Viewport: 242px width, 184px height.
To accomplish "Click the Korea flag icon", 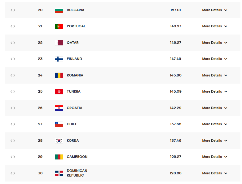I will [59, 140].
